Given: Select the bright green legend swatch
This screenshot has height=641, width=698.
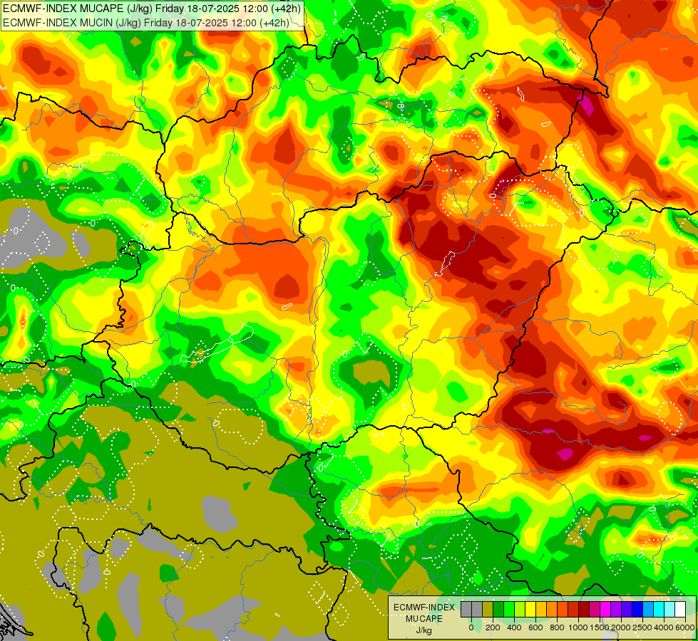Looking at the screenshot, I should coord(509,609).
